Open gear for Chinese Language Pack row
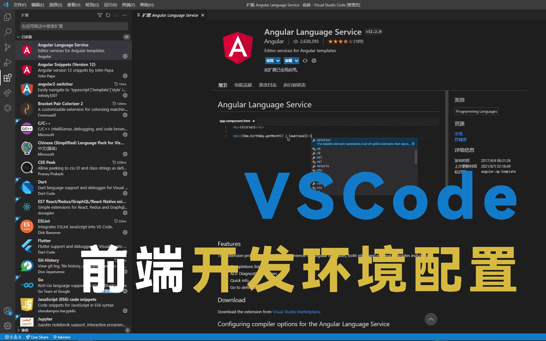Viewport: 546px width, 341px height. coord(125,154)
